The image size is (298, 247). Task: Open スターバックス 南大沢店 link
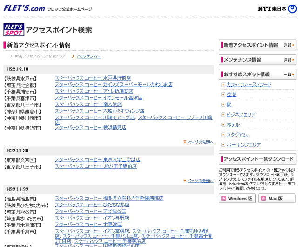[x=88, y=104]
